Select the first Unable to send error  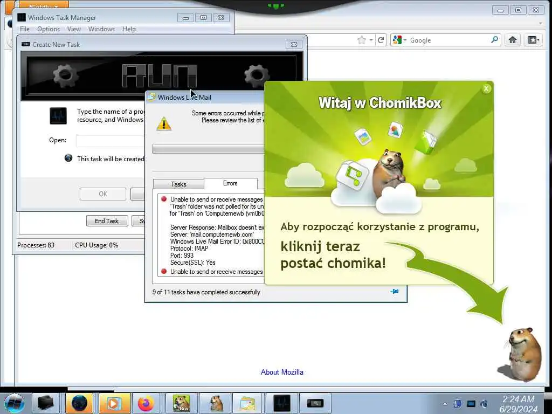point(217,199)
